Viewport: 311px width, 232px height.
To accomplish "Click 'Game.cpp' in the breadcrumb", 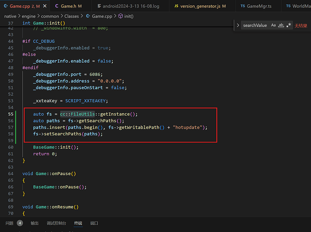I will (x=102, y=16).
